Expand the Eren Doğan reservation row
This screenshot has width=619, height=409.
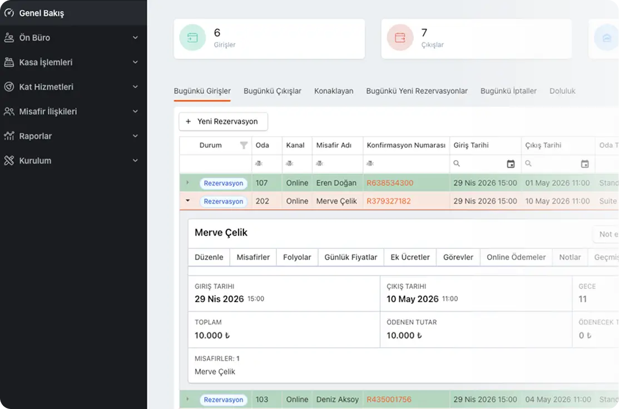coord(187,183)
